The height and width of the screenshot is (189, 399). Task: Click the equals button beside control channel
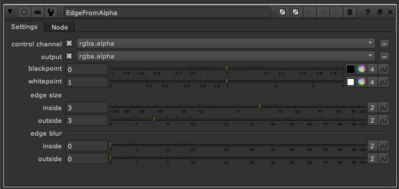(x=384, y=43)
